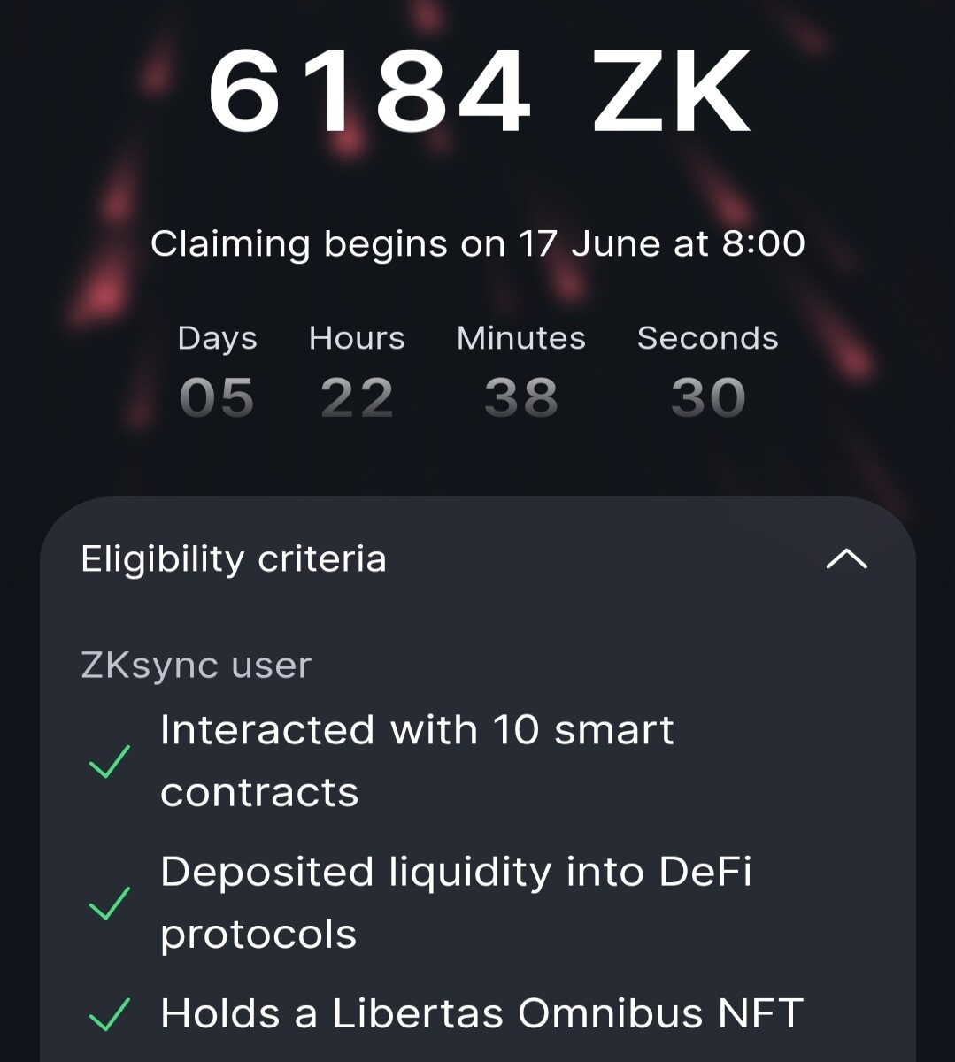Click the Seconds countdown value 30

708,397
